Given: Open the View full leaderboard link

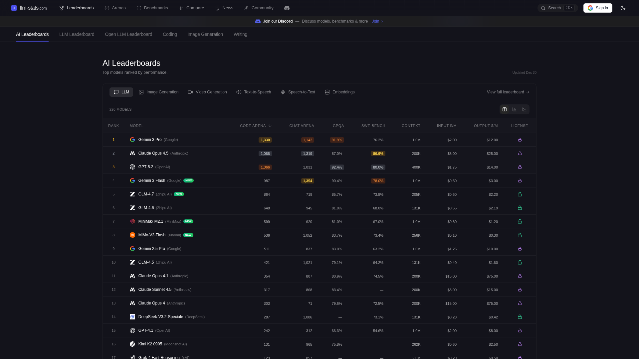Looking at the screenshot, I should 508,92.
